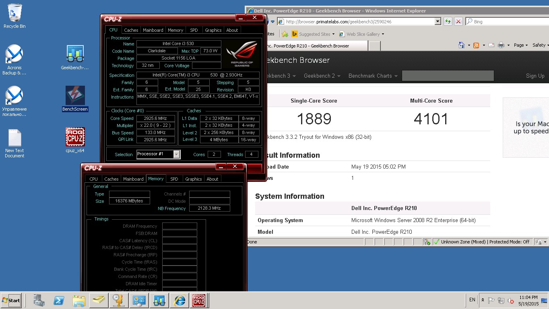549x309 pixels.
Task: Click the NB Frequency value 2128.3 MHz
Action: pos(209,208)
